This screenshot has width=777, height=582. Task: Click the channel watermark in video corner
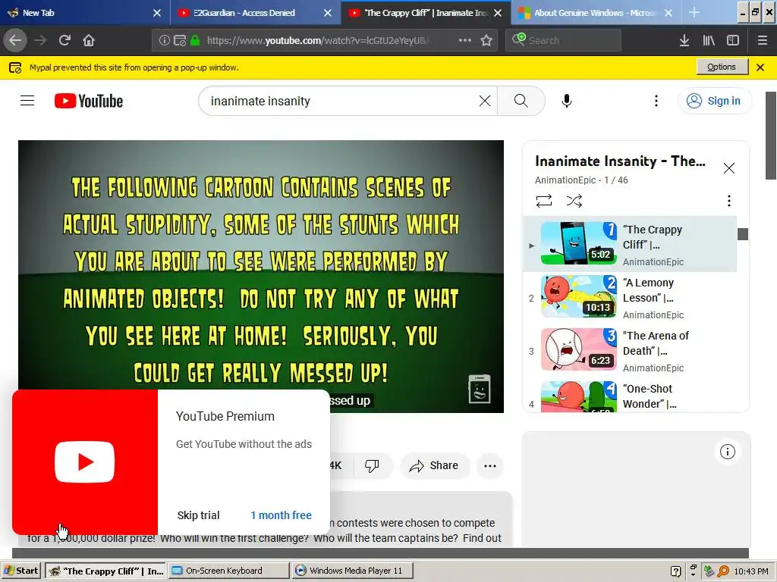pyautogui.click(x=480, y=389)
